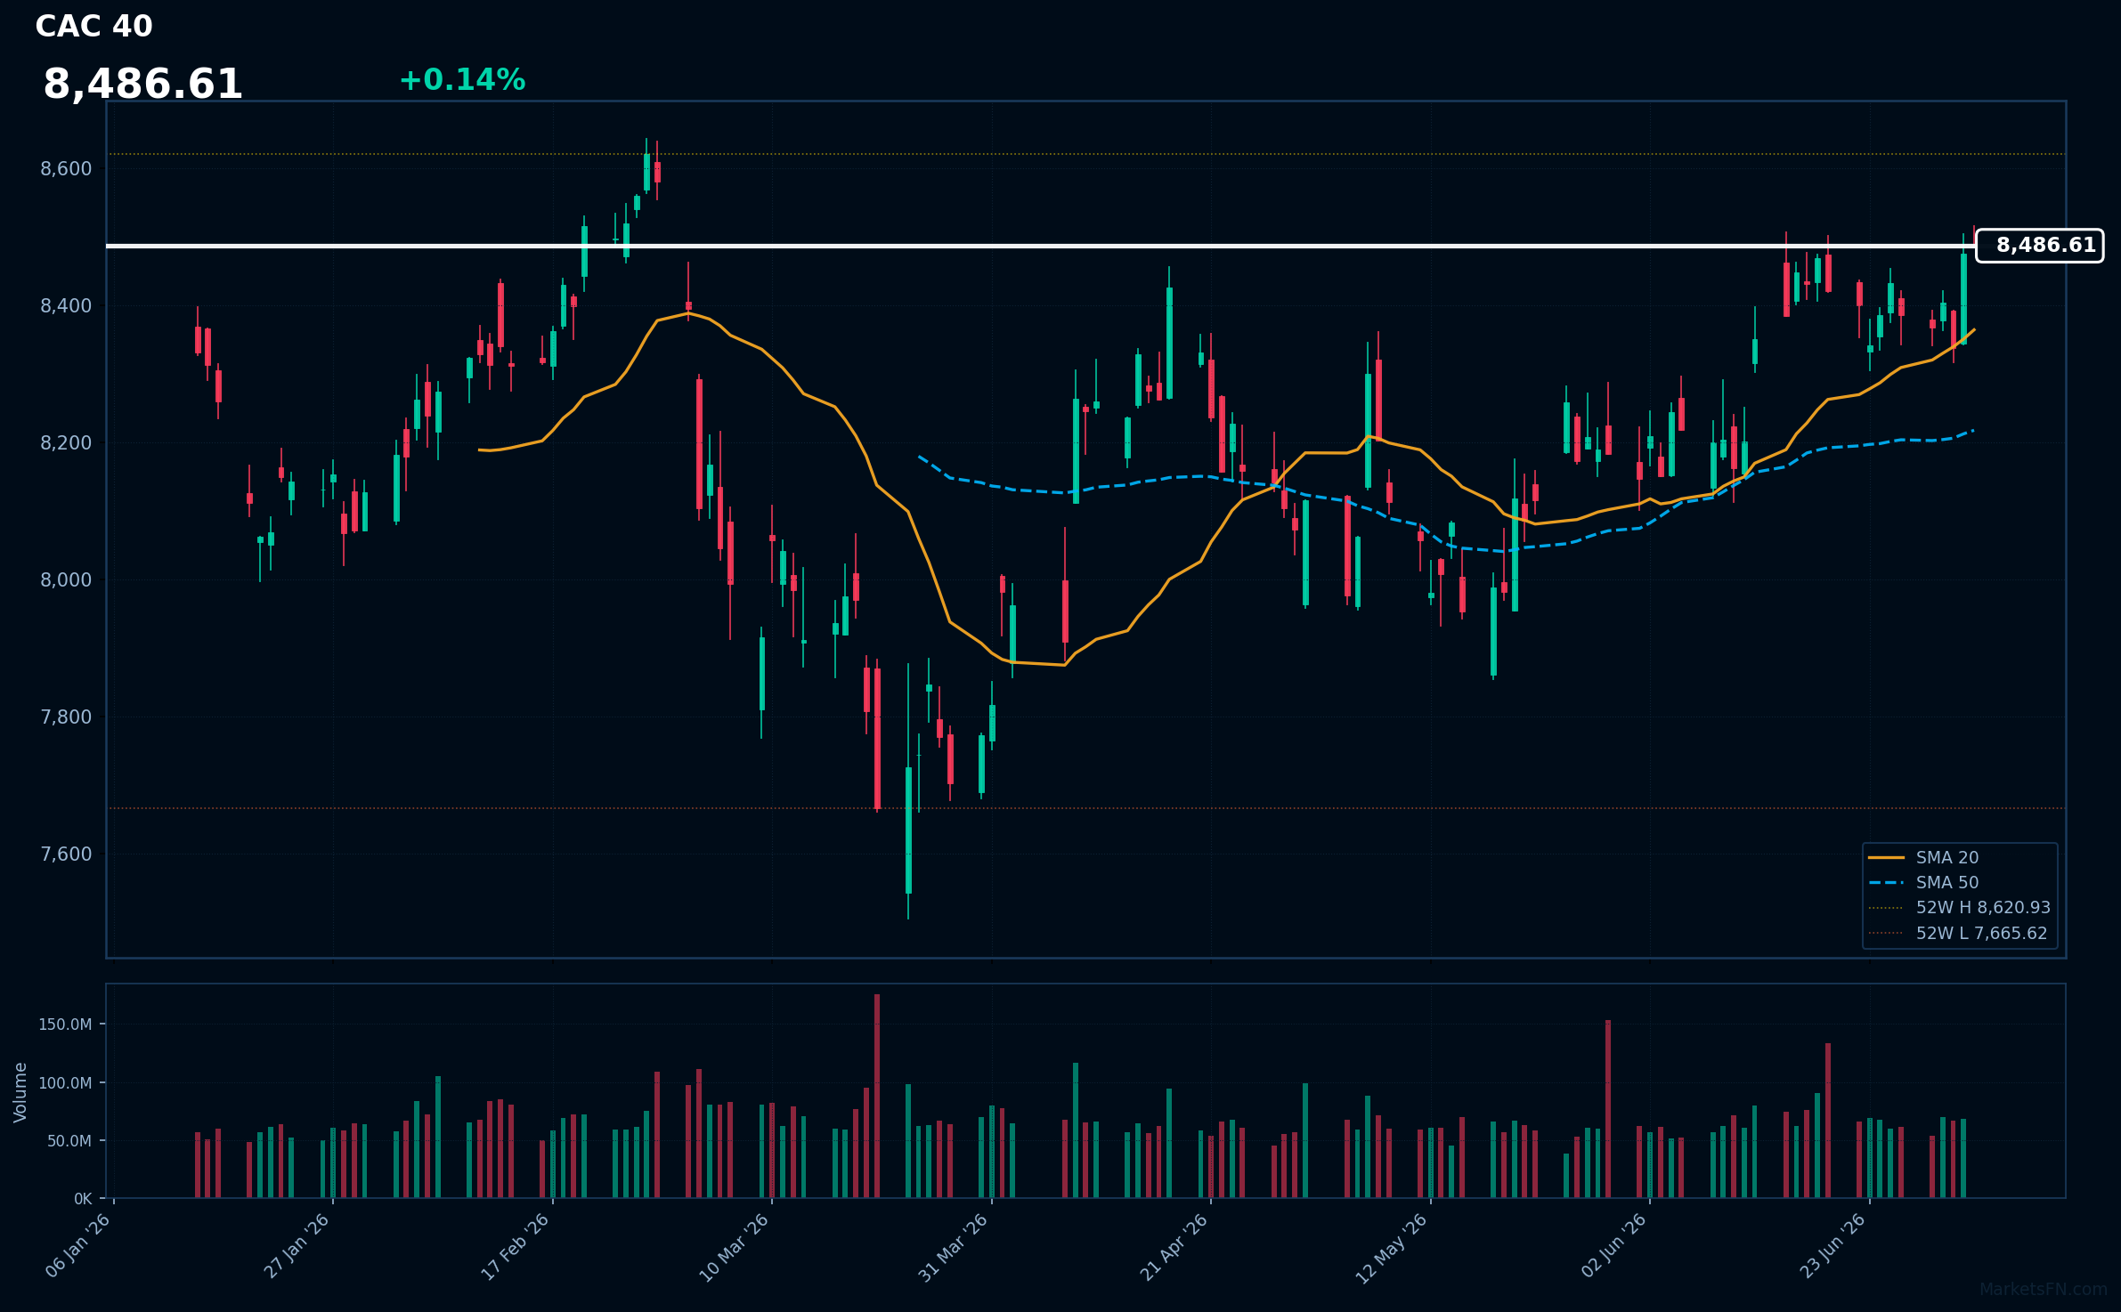This screenshot has width=2121, height=1312.
Task: Click the 12 May '26 date label
Action: click(1392, 1248)
